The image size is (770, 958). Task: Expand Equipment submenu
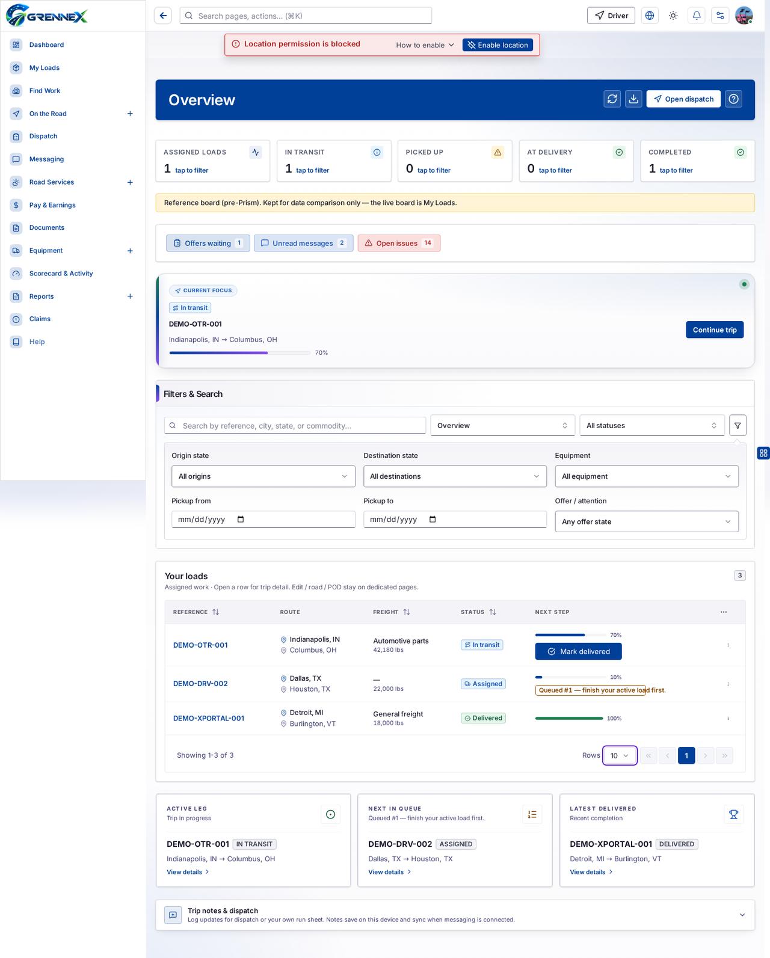pyautogui.click(x=130, y=251)
